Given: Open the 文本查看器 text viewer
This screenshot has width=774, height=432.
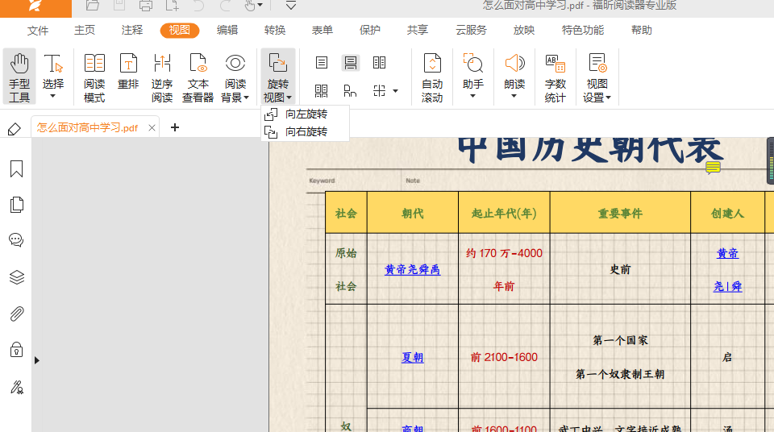Looking at the screenshot, I should 198,77.
